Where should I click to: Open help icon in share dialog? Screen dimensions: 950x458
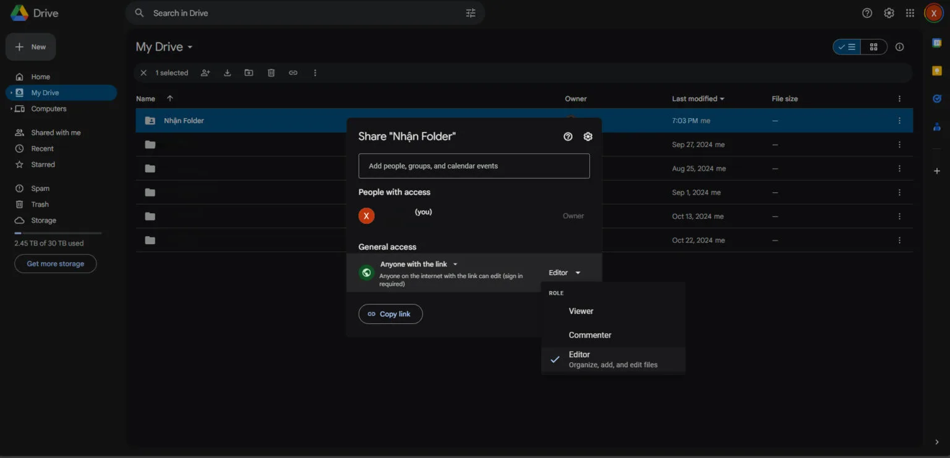(568, 137)
